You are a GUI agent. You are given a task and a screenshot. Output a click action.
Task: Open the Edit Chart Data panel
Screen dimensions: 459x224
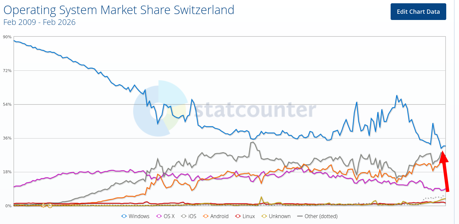418,11
